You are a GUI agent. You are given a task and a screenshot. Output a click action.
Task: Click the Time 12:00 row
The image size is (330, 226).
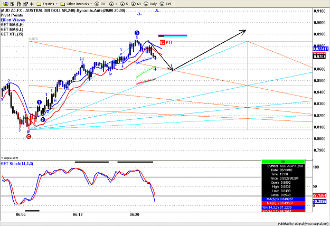pyautogui.click(x=283, y=174)
